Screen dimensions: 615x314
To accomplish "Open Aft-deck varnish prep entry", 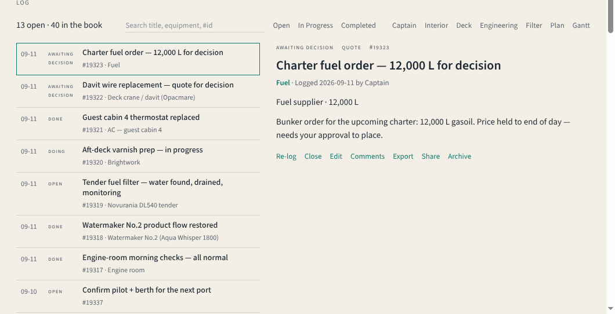I will pyautogui.click(x=138, y=156).
